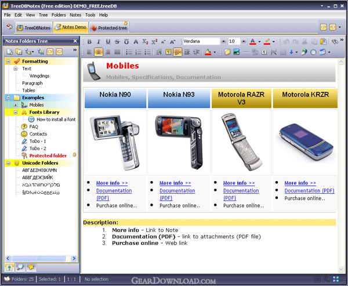Image resolution: width=348 pixels, height=286 pixels.
Task: Toggle center paragraph alignment
Action: [99, 52]
